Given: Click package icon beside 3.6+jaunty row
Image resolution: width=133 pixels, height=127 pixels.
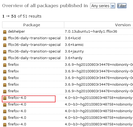Looking at the screenshot, I should pyautogui.click(x=5, y=52).
